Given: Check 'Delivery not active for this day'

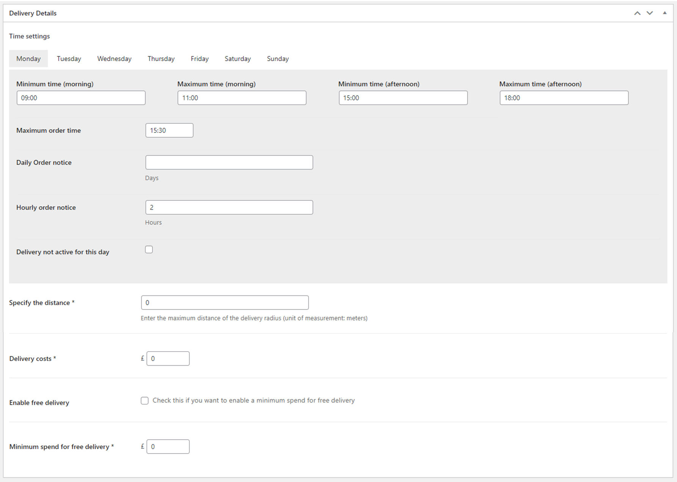Looking at the screenshot, I should (x=149, y=250).
